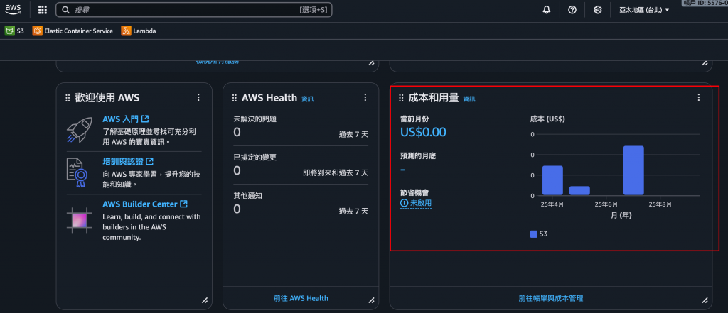Grab the AWS Health widget drag handle

pos(235,97)
